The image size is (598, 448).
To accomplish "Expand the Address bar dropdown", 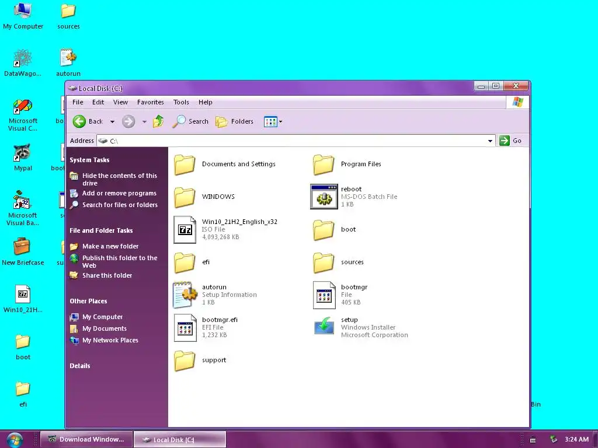I will point(490,141).
